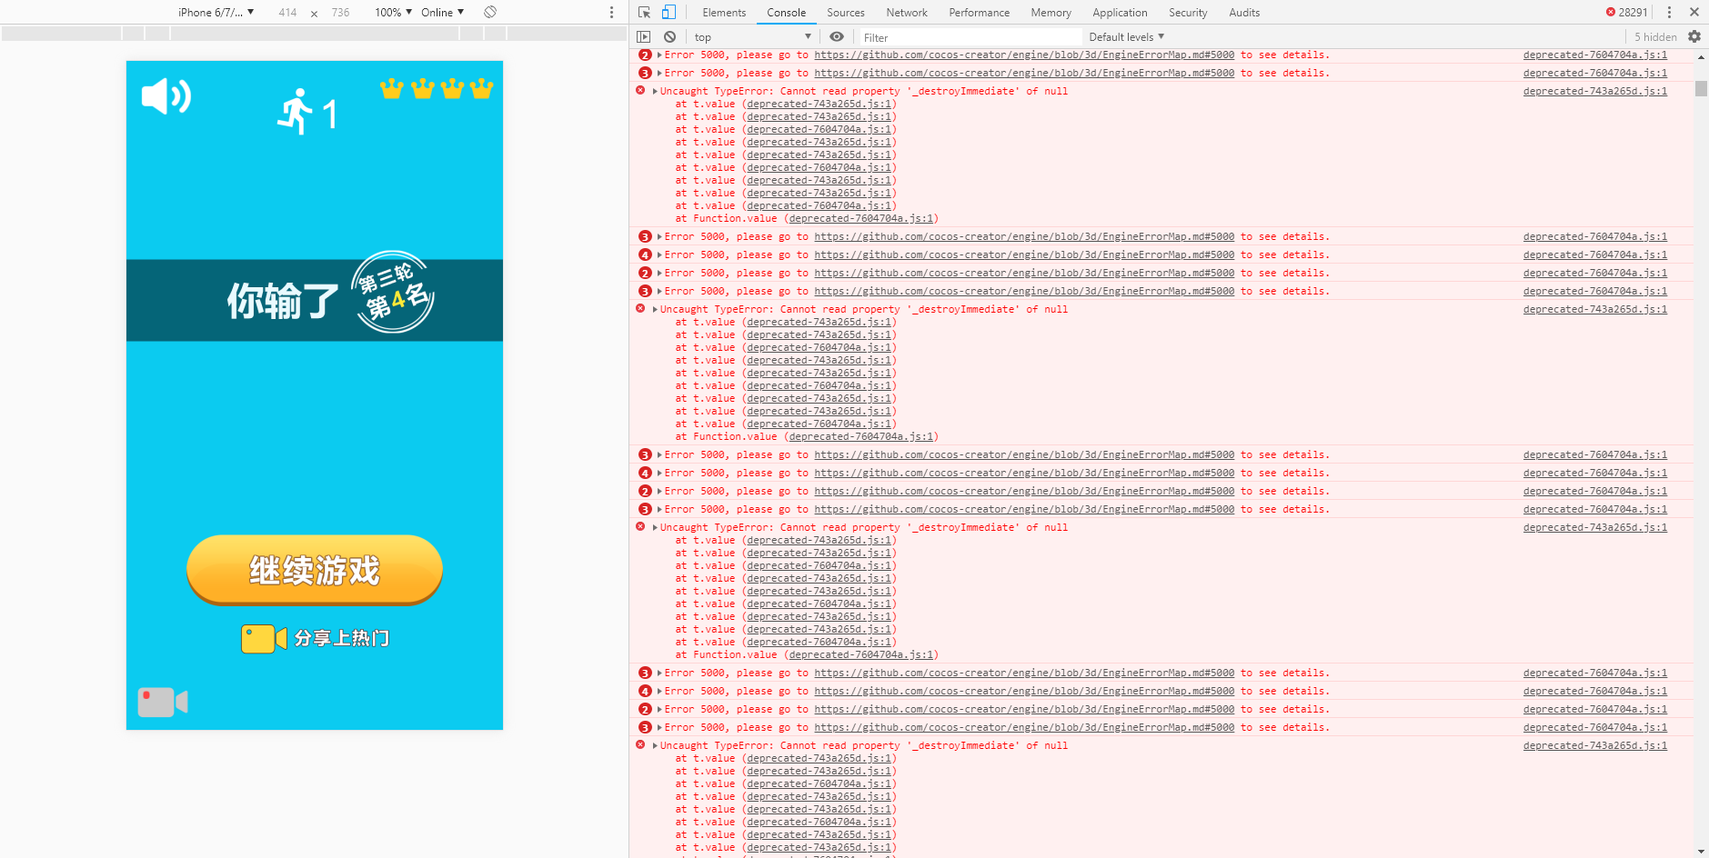Open the Audits tab
The image size is (1709, 858).
pyautogui.click(x=1244, y=12)
